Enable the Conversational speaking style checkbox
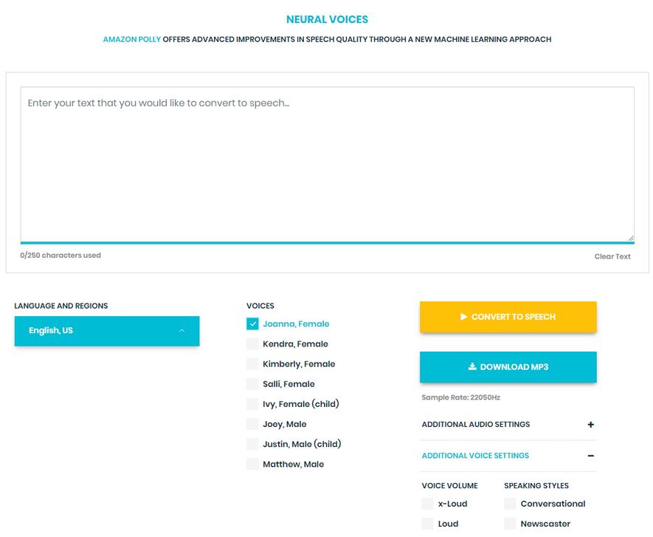This screenshot has width=653, height=537. [x=510, y=504]
